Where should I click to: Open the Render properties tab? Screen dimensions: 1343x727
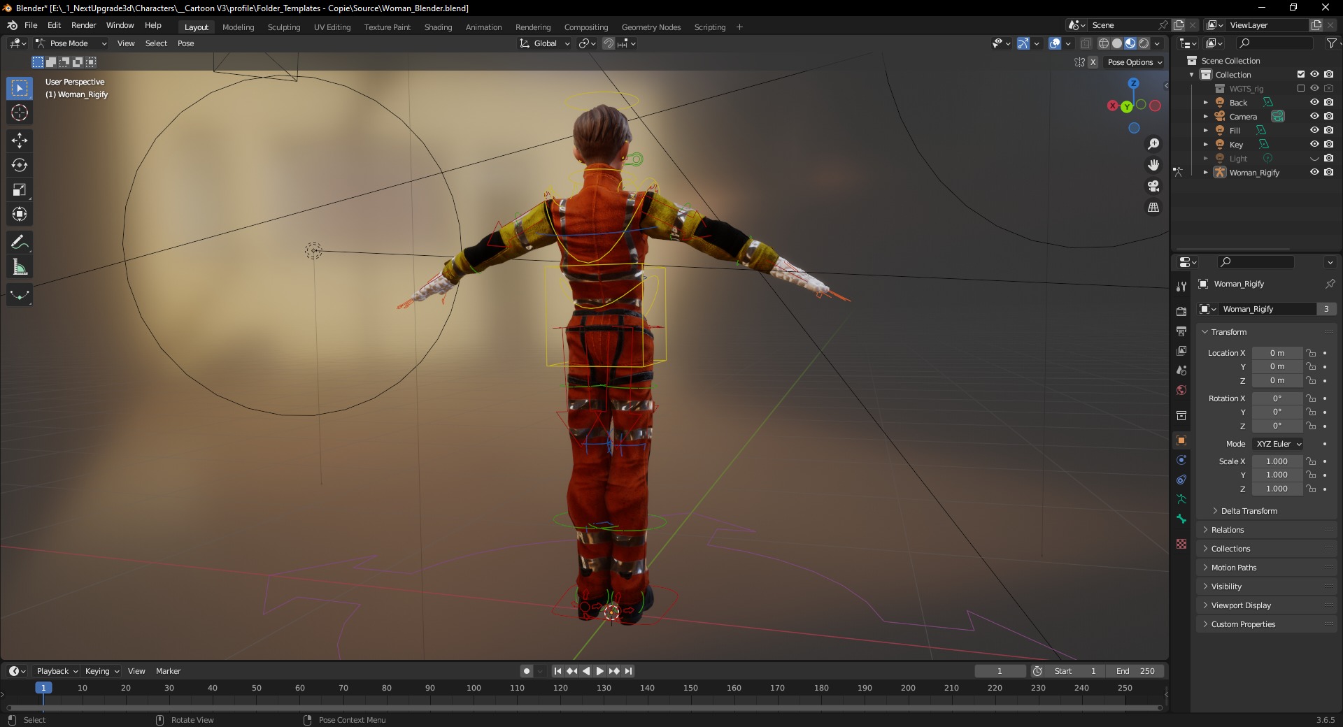coord(1181,311)
